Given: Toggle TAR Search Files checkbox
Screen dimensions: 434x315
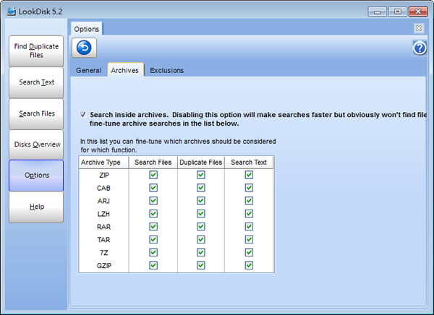Looking at the screenshot, I should [153, 239].
